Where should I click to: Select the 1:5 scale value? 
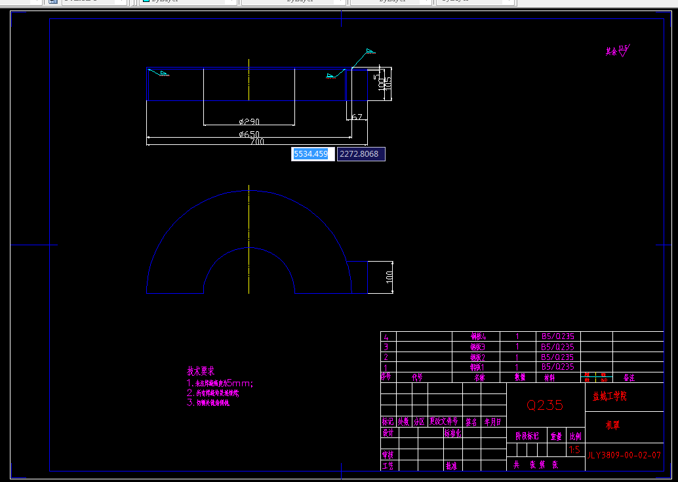tap(574, 450)
